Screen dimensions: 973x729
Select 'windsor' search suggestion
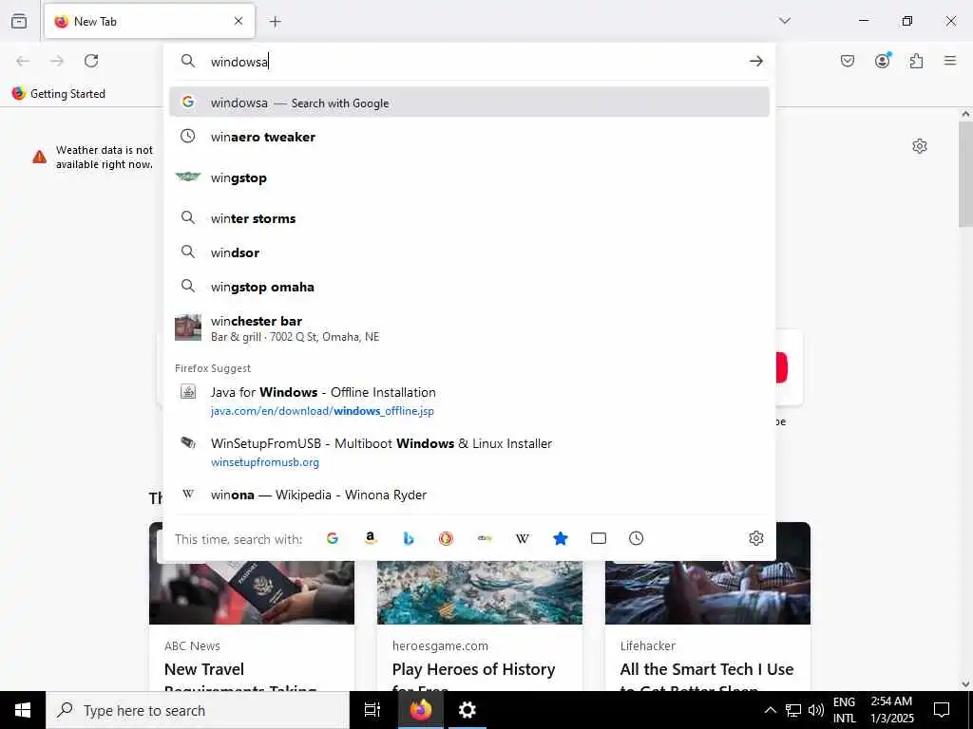click(469, 252)
